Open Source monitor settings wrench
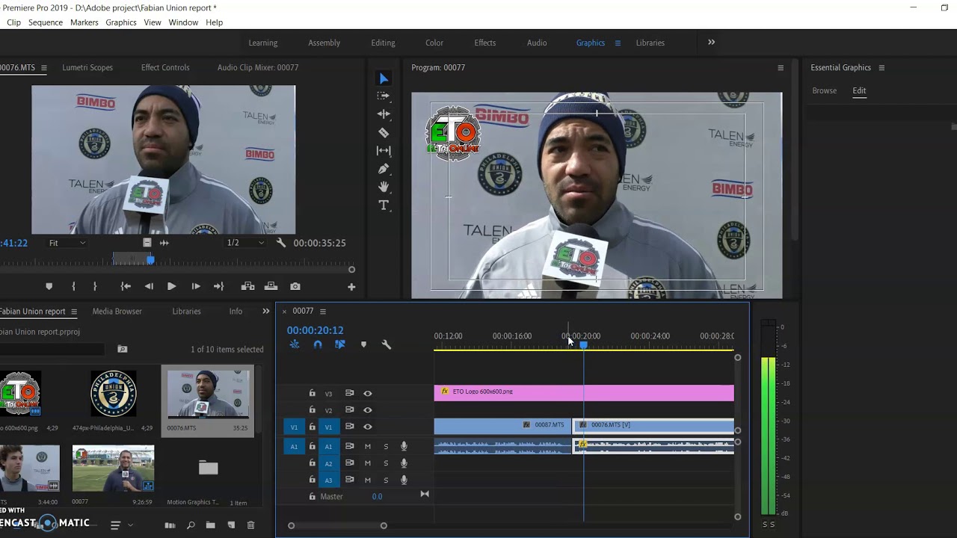Image resolution: width=957 pixels, height=538 pixels. (281, 243)
